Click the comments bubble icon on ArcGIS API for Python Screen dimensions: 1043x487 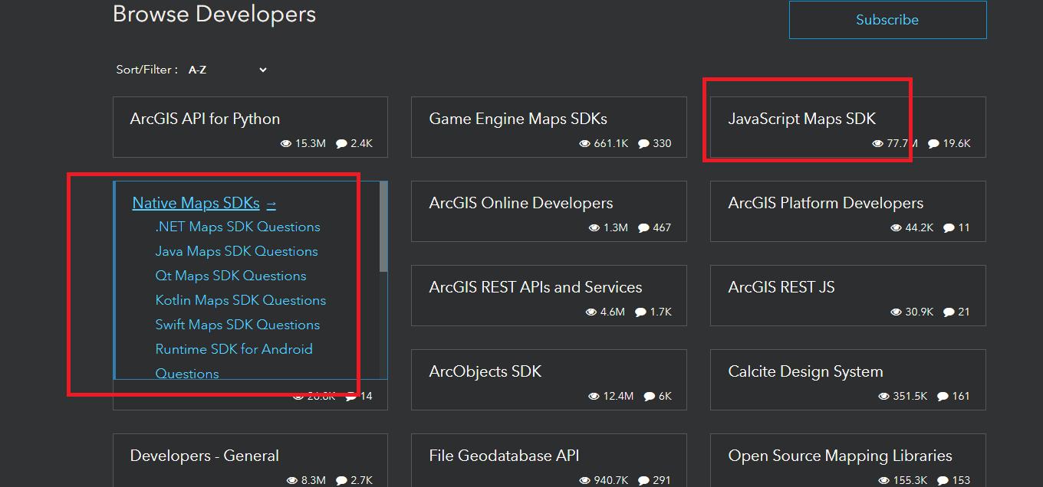341,143
